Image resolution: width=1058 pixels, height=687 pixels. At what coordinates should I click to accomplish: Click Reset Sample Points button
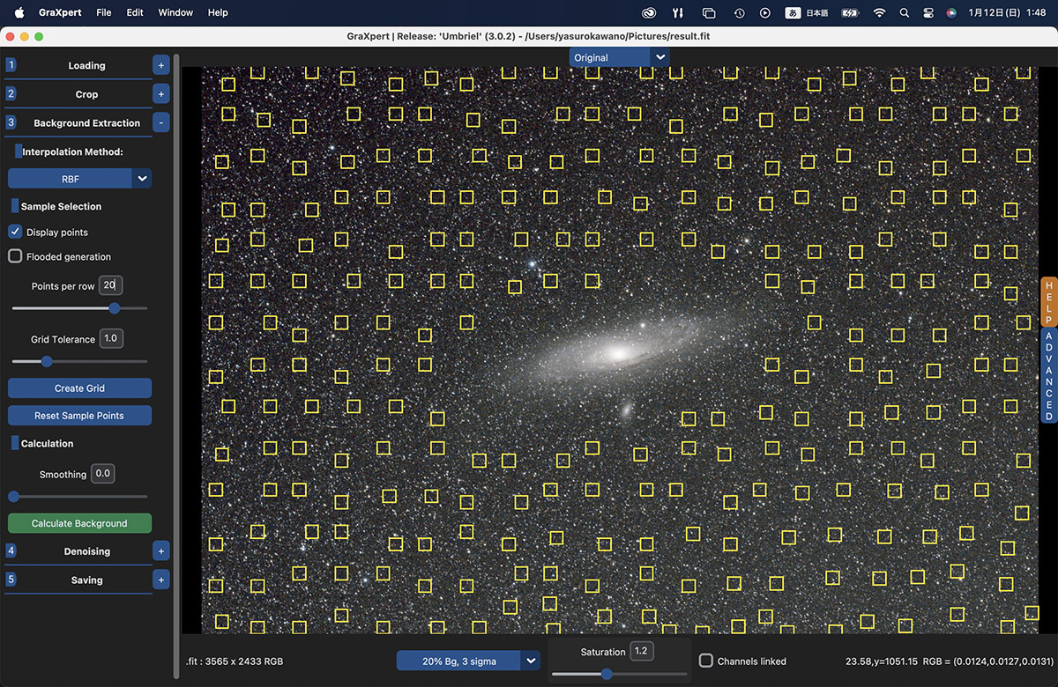click(x=80, y=415)
